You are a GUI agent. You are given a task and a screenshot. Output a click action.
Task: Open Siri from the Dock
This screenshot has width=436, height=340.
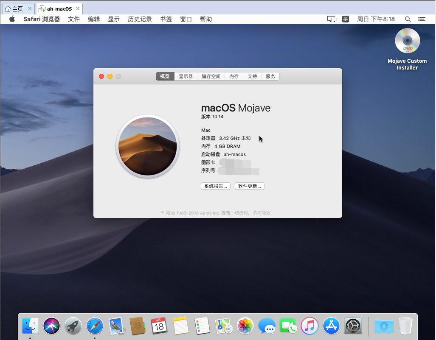click(52, 326)
